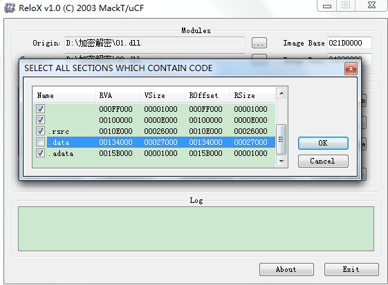
Task: Sort sections by ROffset column header
Action: point(207,95)
